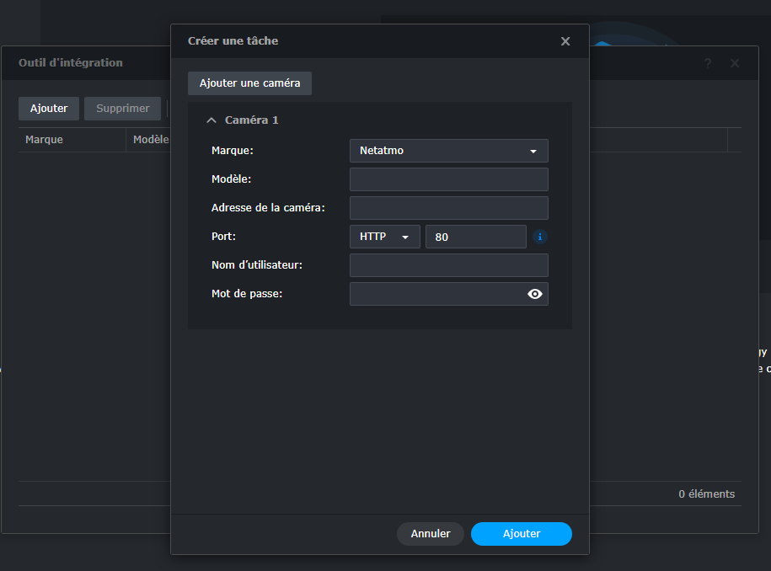Sort by the Marque column header
The image size is (771, 571).
(x=72, y=140)
